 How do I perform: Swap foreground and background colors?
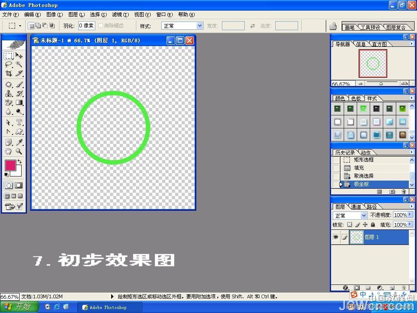pos(20,161)
